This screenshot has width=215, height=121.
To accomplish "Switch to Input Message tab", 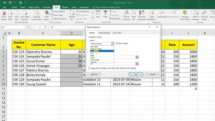I will point(104,33).
